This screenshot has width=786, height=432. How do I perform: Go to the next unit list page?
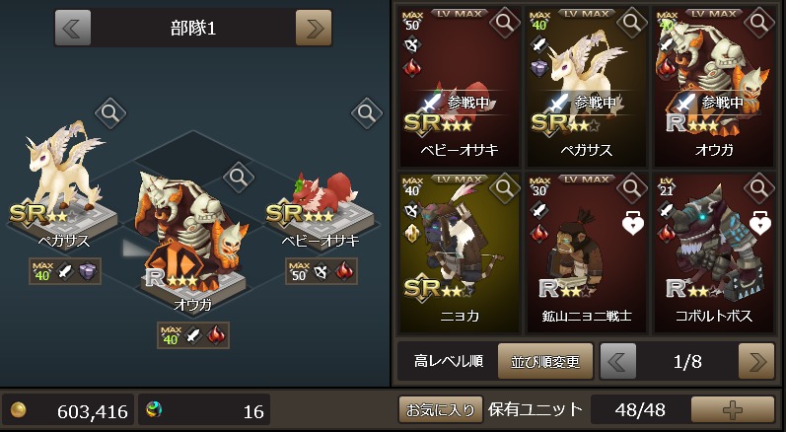tap(756, 361)
